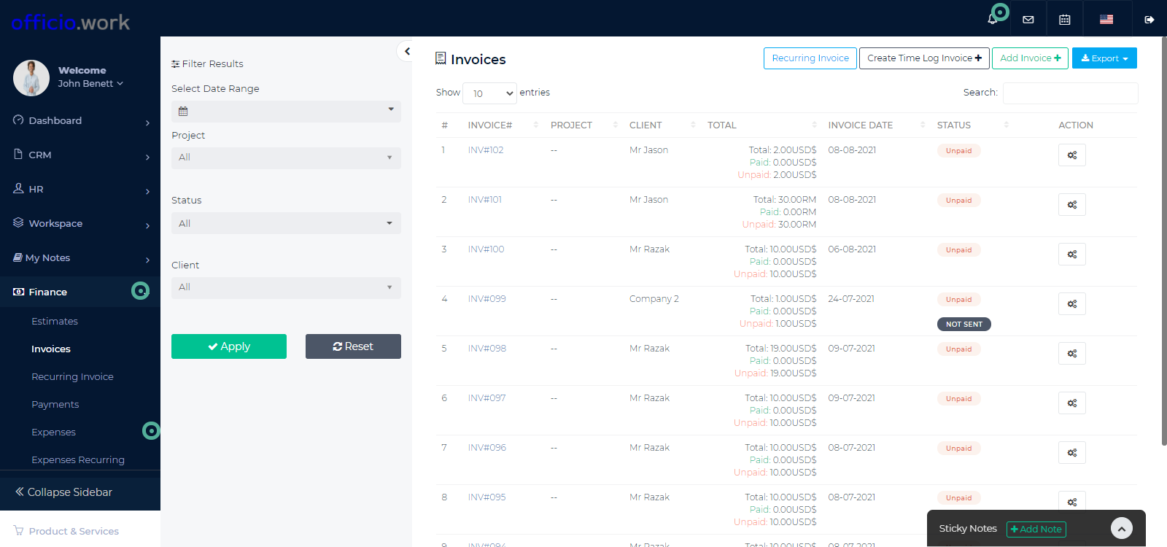Click the logout icon in top bar
Screen dimensions: 1167x547
[1149, 20]
